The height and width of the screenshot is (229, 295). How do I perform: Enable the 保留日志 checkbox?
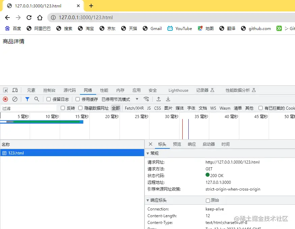tap(49, 99)
